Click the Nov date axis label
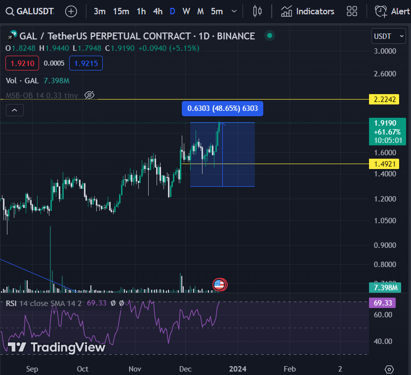 coord(135,369)
